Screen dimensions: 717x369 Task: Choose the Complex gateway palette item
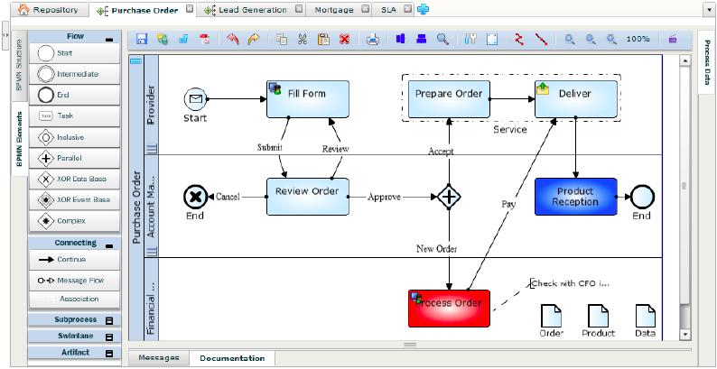click(x=75, y=221)
